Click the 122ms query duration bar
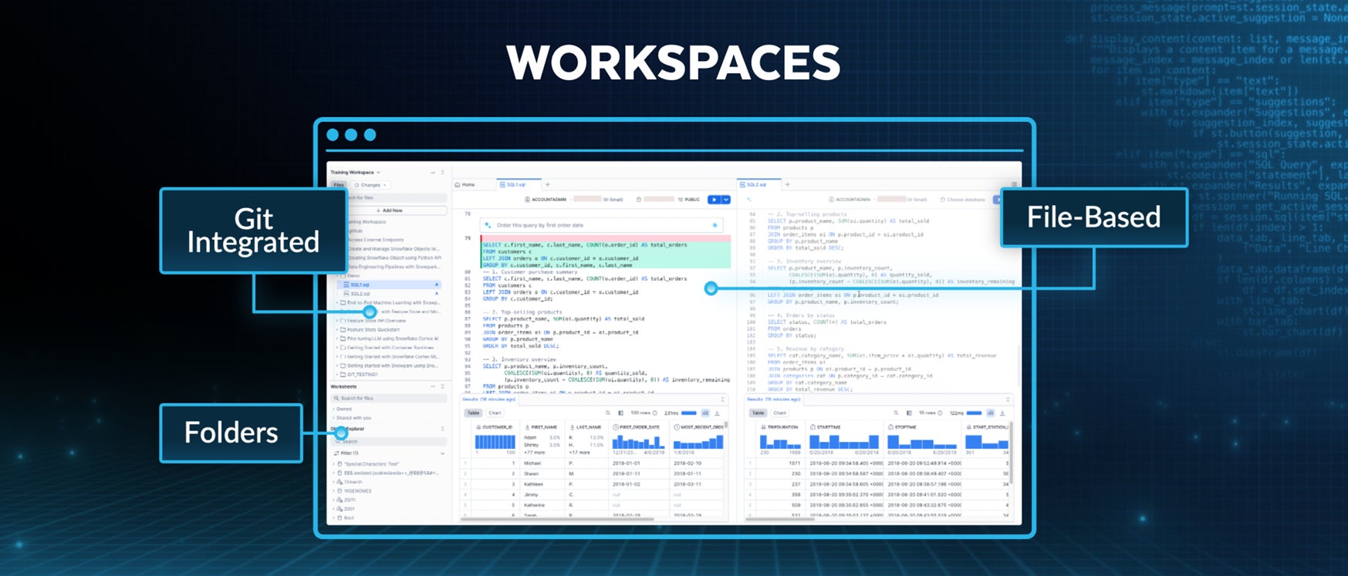 click(x=975, y=413)
